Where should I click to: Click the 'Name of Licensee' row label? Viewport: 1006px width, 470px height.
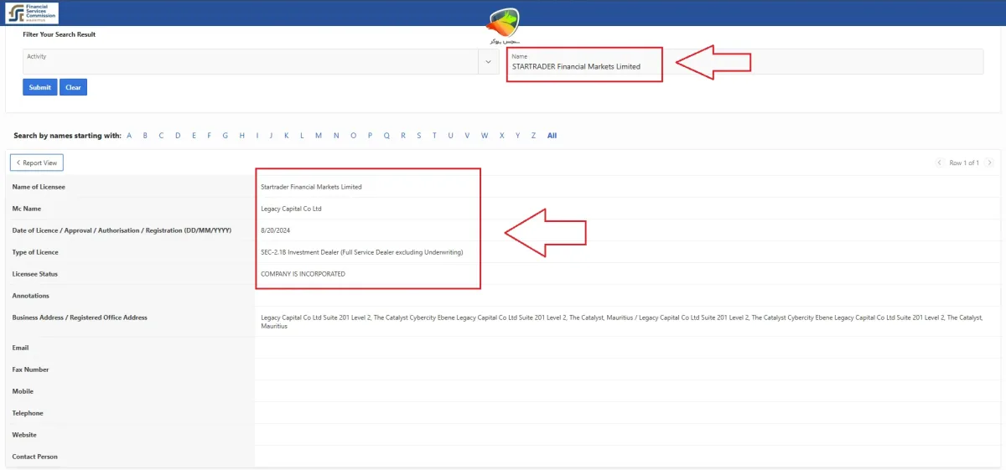pos(39,187)
